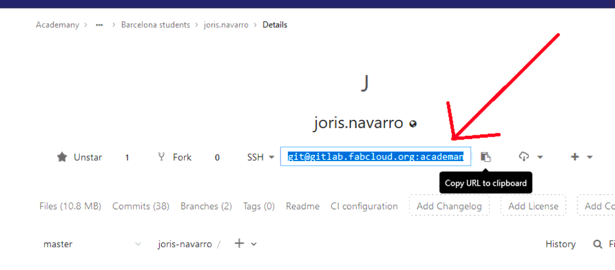Click the Add License button
Viewport: 615px width, 270px height.
point(533,206)
